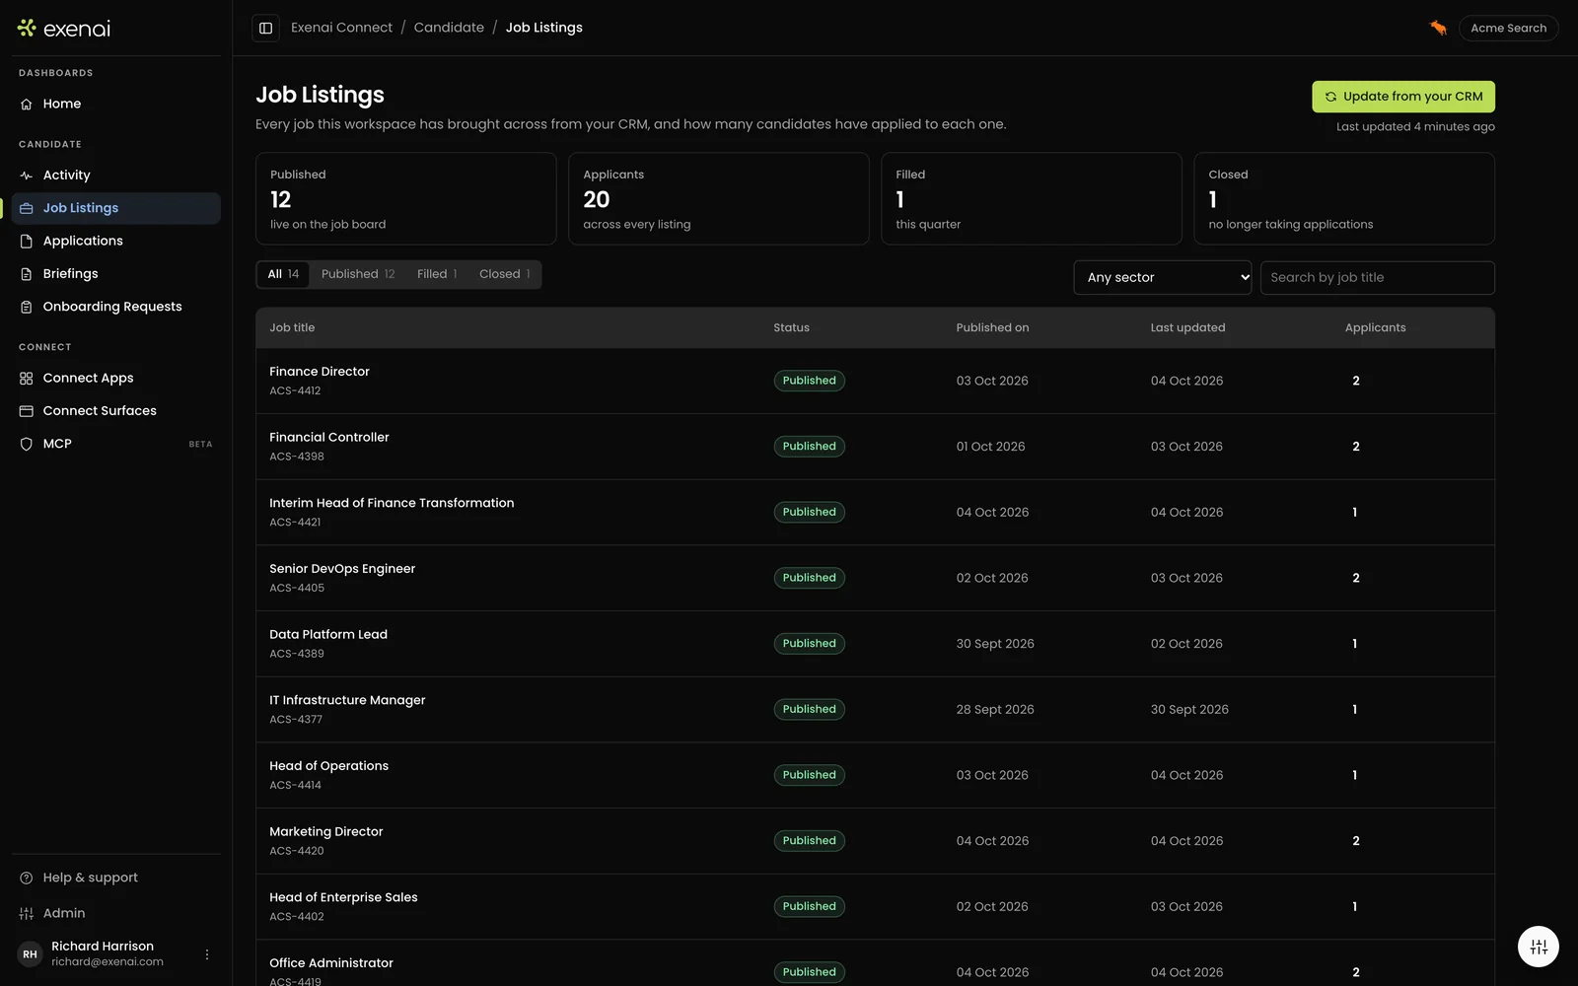Image resolution: width=1578 pixels, height=986 pixels.
Task: Click the Exenai logo in the sidebar
Action: (x=64, y=29)
